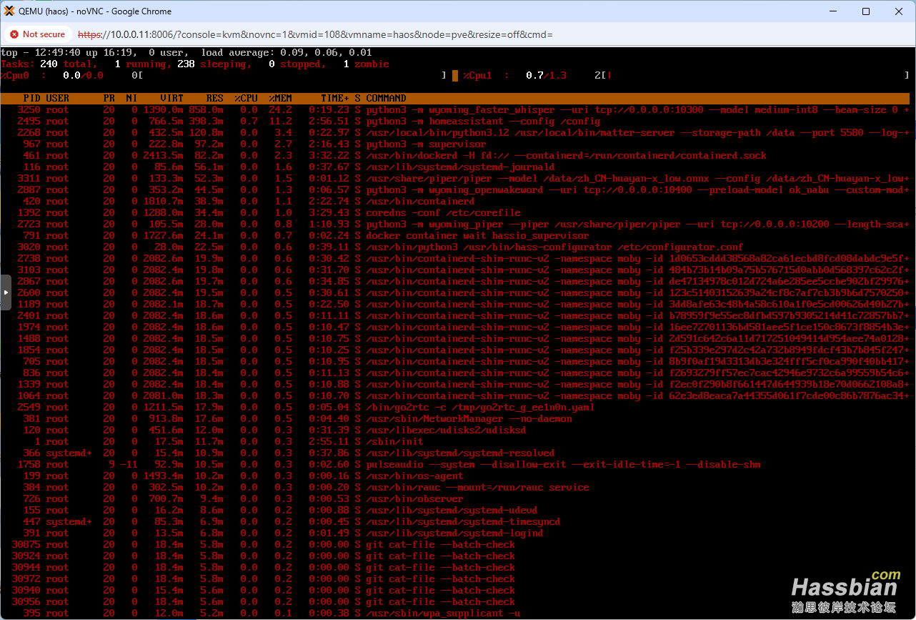Click the PID column header
This screenshot has height=620, width=916.
click(x=31, y=98)
